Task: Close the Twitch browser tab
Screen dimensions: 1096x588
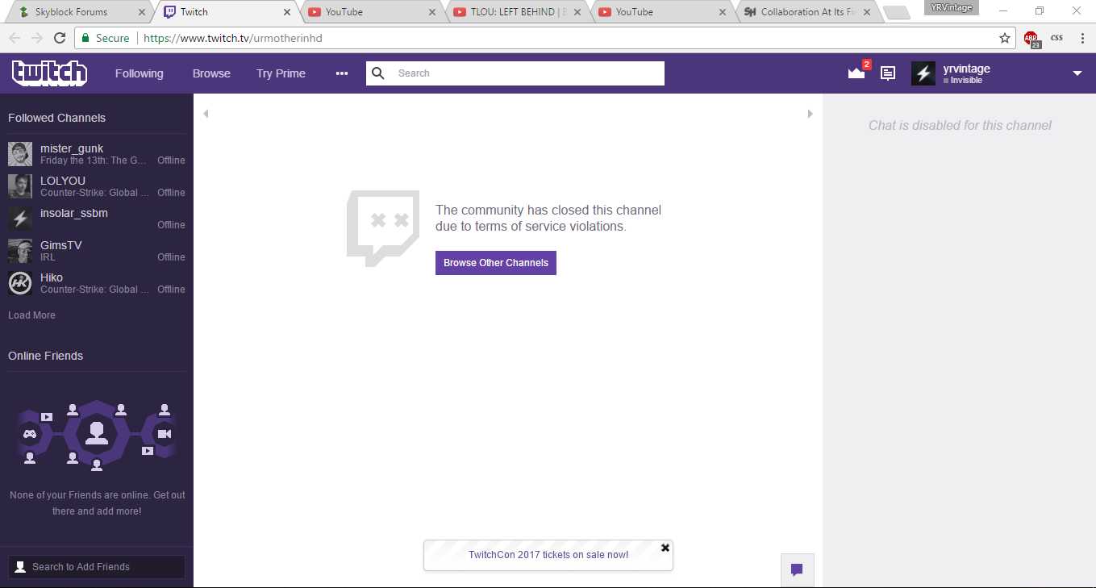Action: pyautogui.click(x=287, y=12)
